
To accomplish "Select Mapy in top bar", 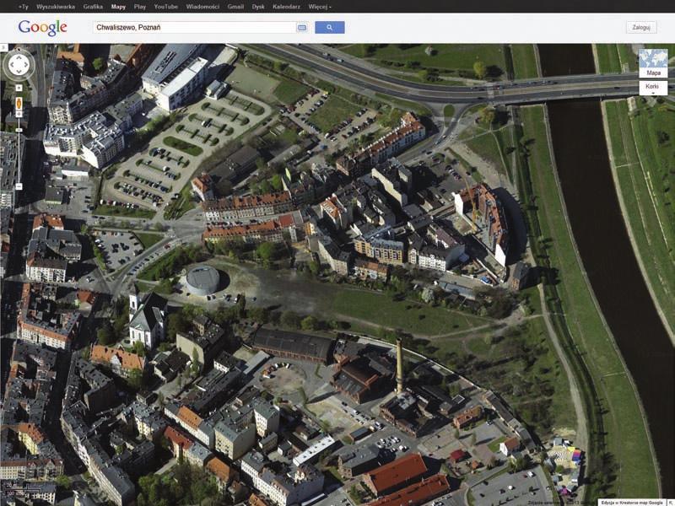I will 118,7.
